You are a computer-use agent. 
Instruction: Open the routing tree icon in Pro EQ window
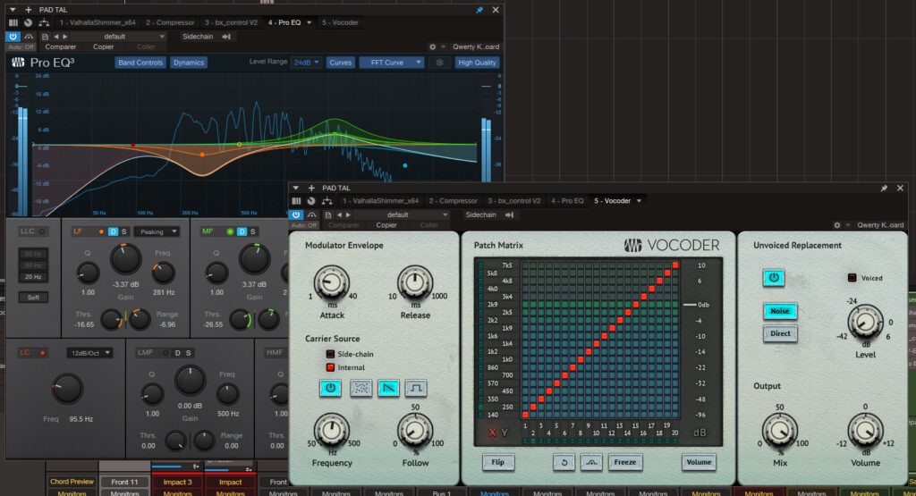pyautogui.click(x=44, y=22)
